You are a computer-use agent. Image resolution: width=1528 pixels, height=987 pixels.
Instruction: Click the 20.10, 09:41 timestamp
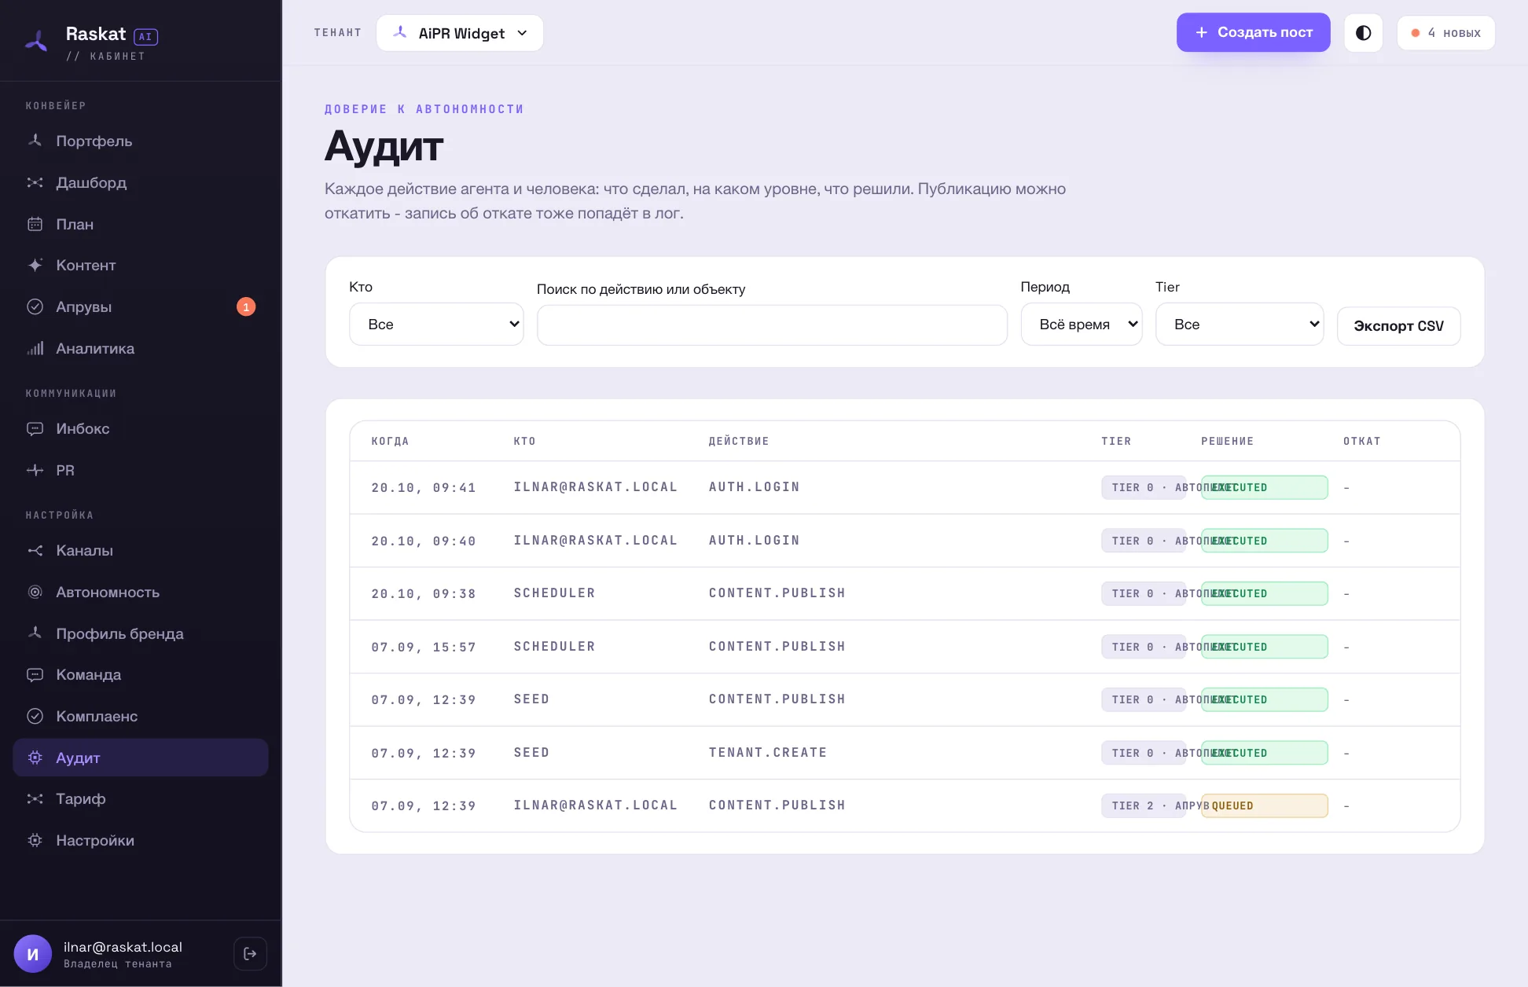click(x=424, y=487)
